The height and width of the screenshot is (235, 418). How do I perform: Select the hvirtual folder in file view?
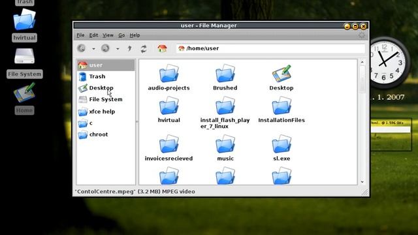point(169,106)
